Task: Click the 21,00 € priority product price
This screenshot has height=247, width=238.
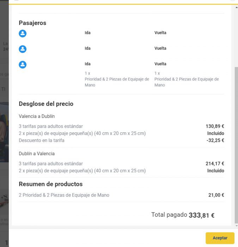Action: tap(216, 195)
